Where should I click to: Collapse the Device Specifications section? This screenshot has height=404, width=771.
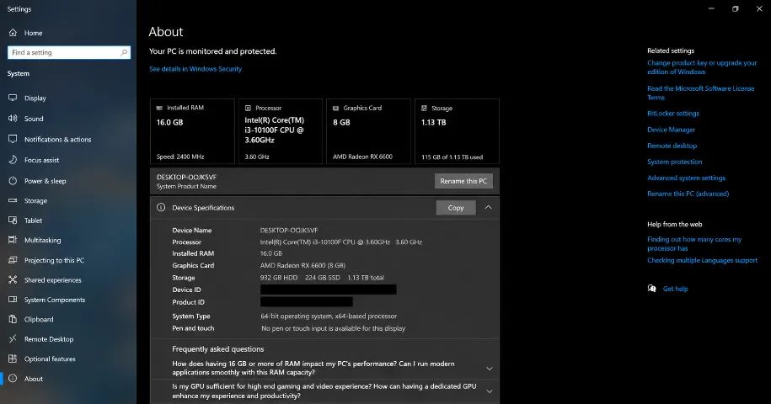coord(488,208)
